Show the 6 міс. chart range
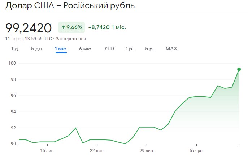248x156 pixels. tap(86, 49)
